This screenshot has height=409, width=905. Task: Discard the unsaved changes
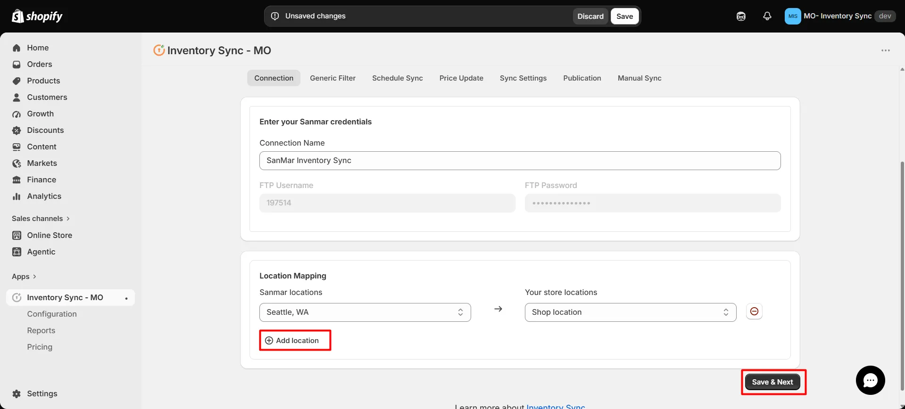point(590,16)
